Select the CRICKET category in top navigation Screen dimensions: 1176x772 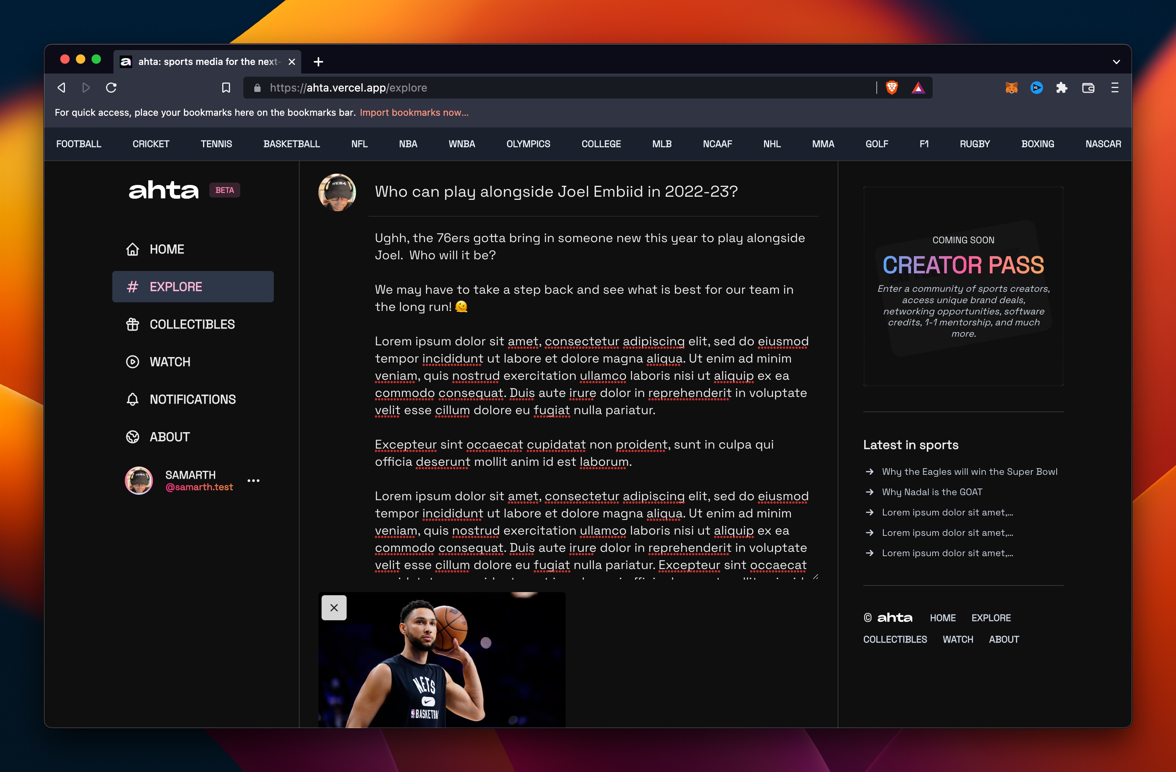click(x=151, y=144)
